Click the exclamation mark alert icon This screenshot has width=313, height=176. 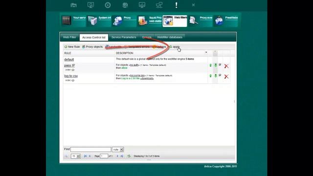coord(176,5)
